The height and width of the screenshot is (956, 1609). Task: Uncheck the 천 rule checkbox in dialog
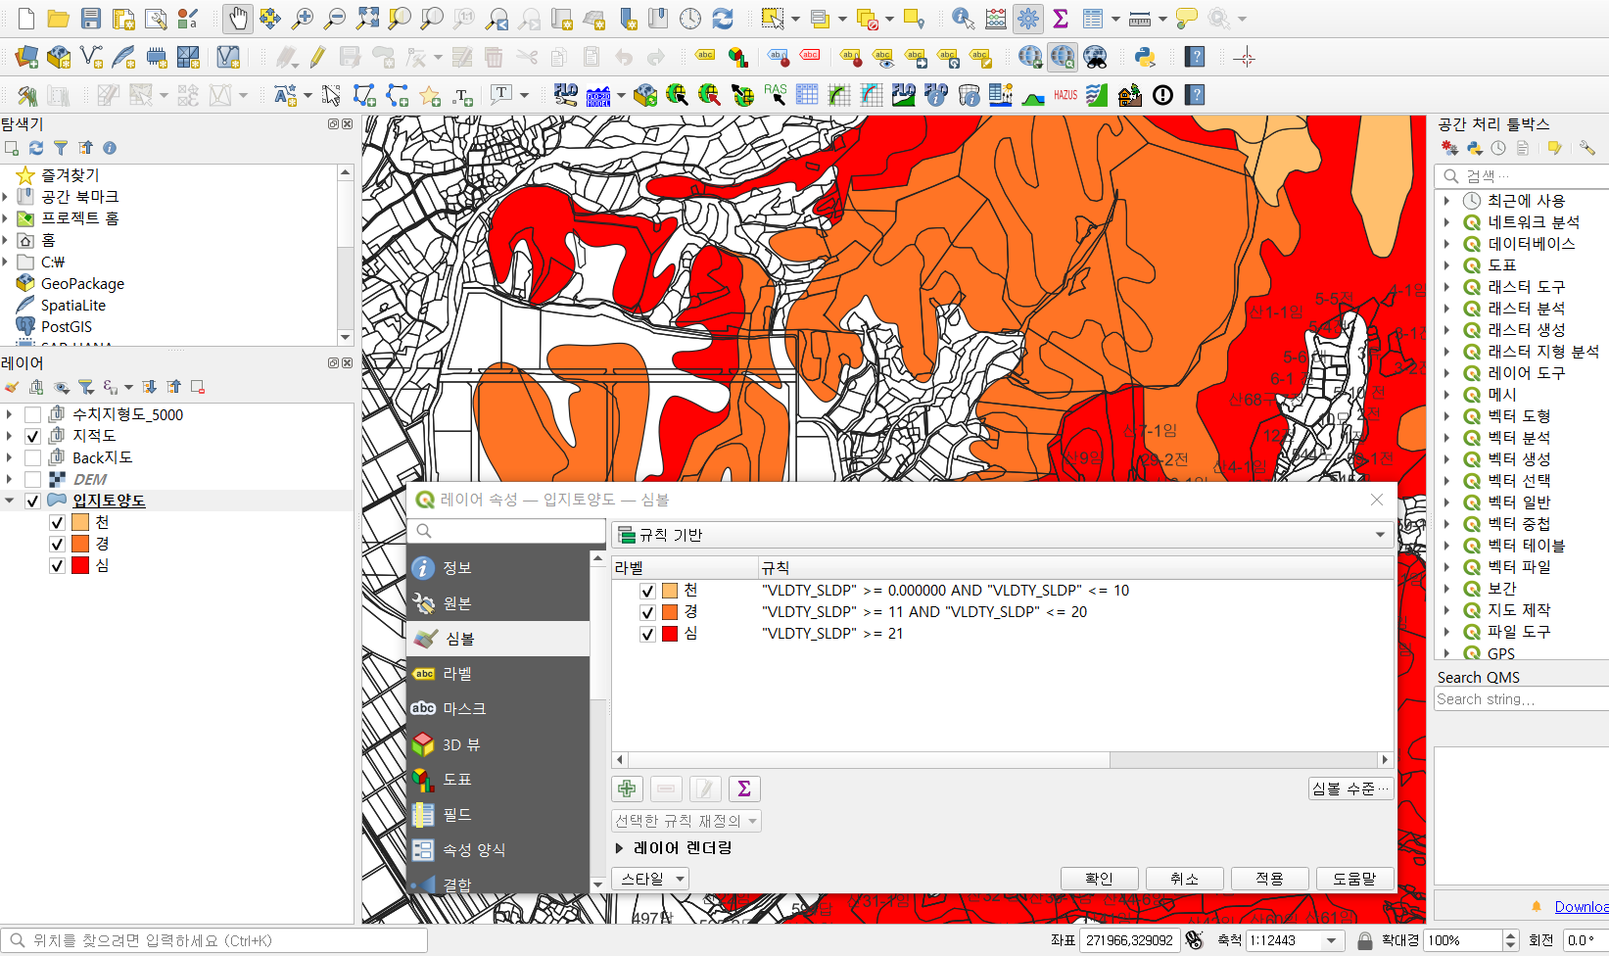pyautogui.click(x=647, y=591)
